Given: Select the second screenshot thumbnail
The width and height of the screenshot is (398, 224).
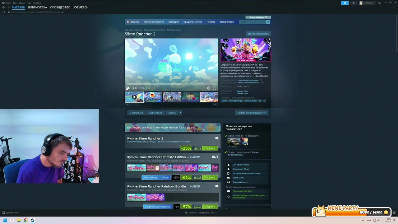Looking at the screenshot, I should coord(153,97).
